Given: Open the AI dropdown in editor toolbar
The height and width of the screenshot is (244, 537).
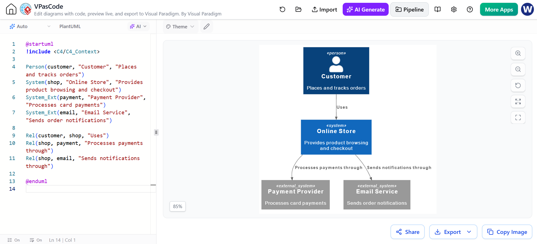Looking at the screenshot, I should click(138, 26).
